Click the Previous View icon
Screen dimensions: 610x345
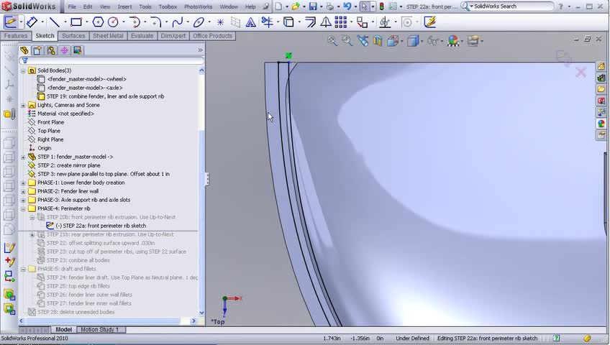(x=363, y=41)
